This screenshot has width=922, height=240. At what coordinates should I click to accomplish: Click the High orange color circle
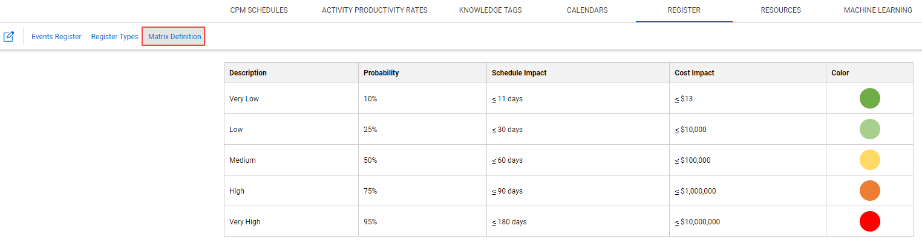click(x=869, y=191)
